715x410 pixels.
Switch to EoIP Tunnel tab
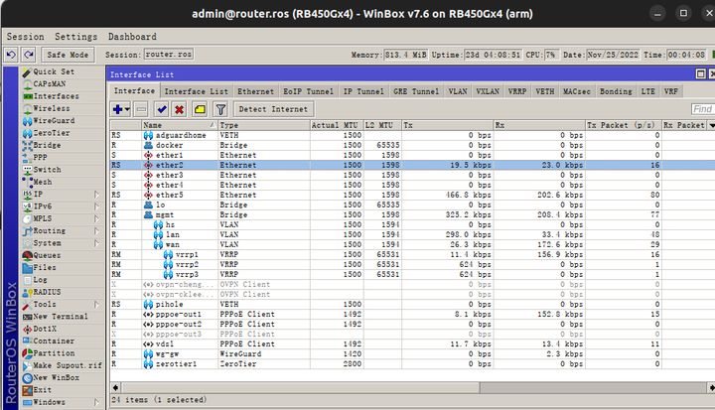[x=308, y=91]
